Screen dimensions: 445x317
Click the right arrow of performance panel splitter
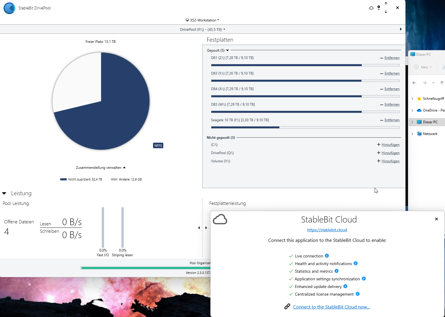tap(206, 228)
